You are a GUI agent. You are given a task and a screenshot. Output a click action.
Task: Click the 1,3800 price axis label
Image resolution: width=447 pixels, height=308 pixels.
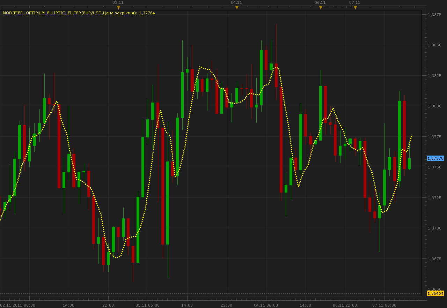point(434,106)
